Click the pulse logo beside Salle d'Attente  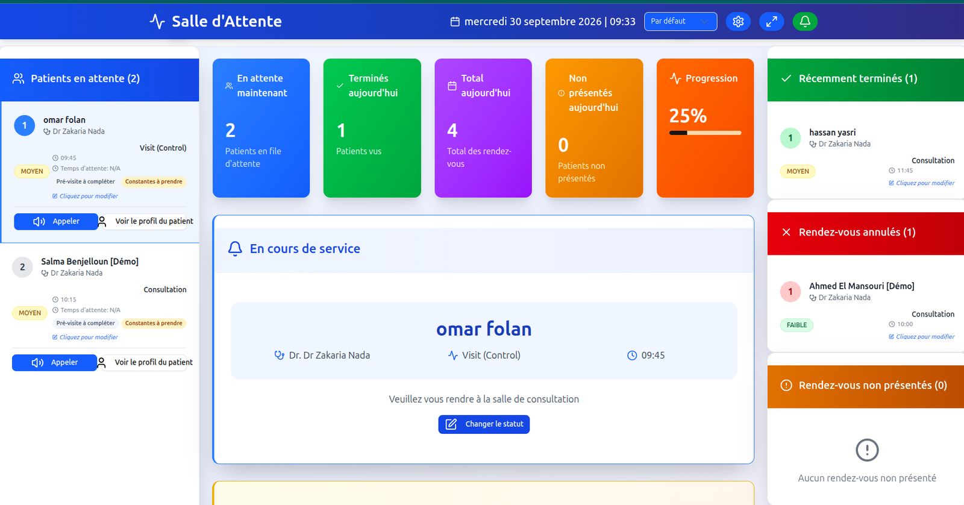[157, 22]
